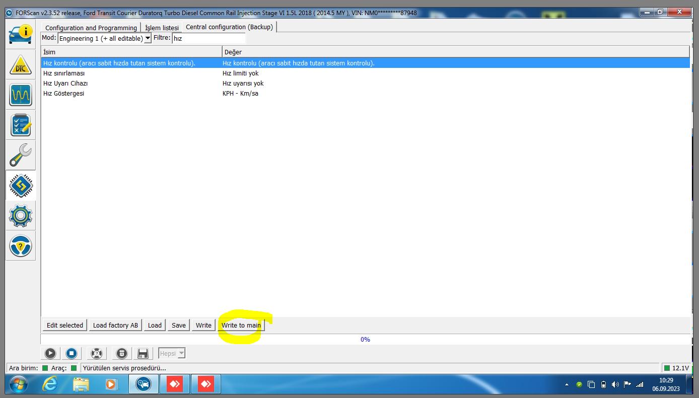Click the Load factory AB button

pos(115,325)
